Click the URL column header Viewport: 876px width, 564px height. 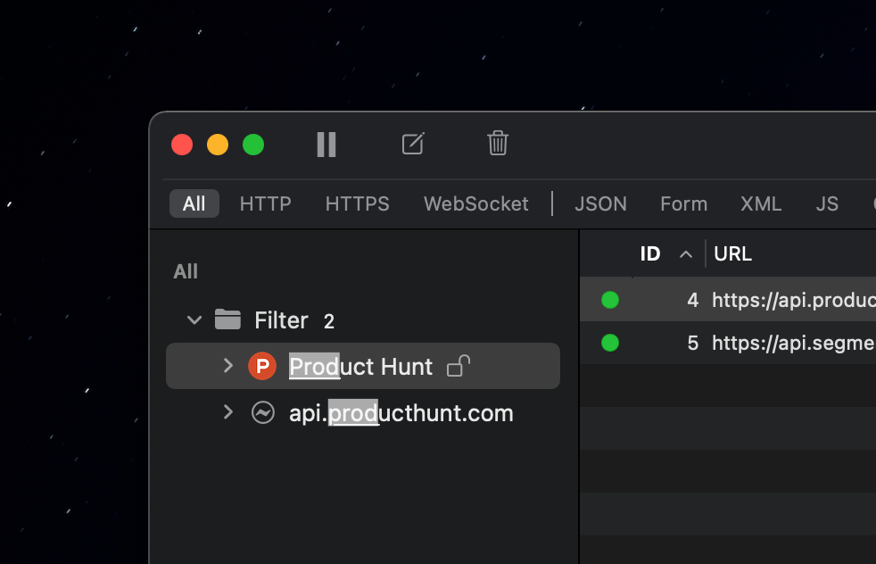[x=733, y=253]
